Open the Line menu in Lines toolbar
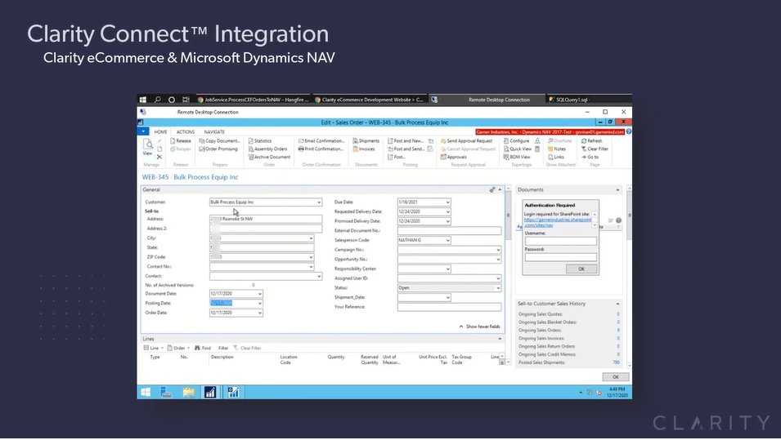 [x=154, y=348]
